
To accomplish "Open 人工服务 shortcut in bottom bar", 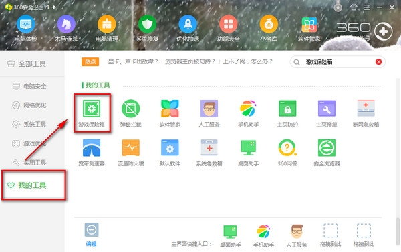I will point(297,236).
